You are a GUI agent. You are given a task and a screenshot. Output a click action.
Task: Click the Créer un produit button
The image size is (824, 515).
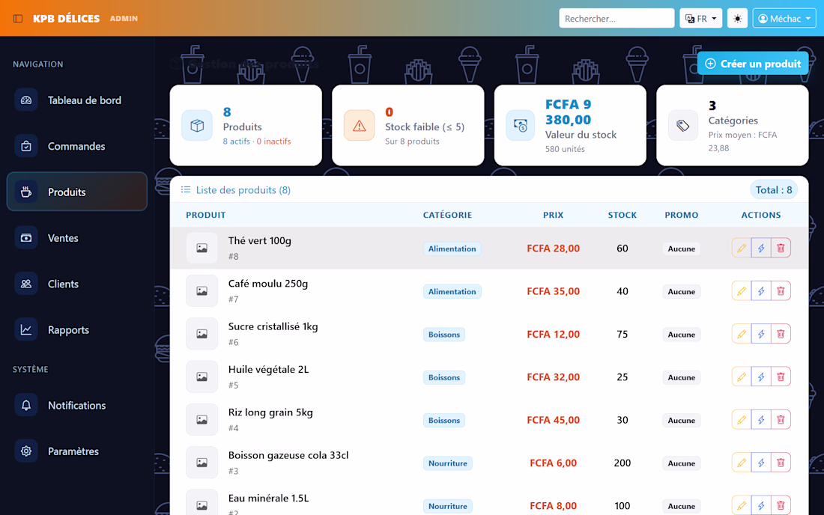point(753,64)
